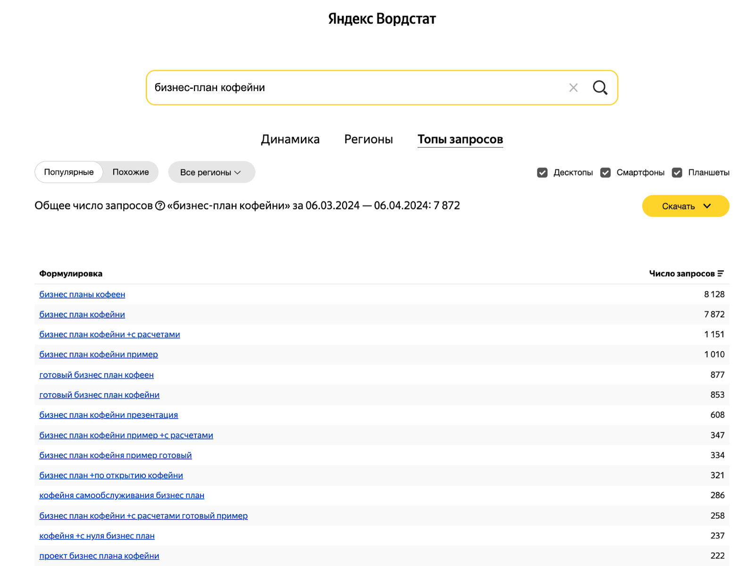Select the Популярные queries option
This screenshot has height=566, width=755.
(x=69, y=172)
